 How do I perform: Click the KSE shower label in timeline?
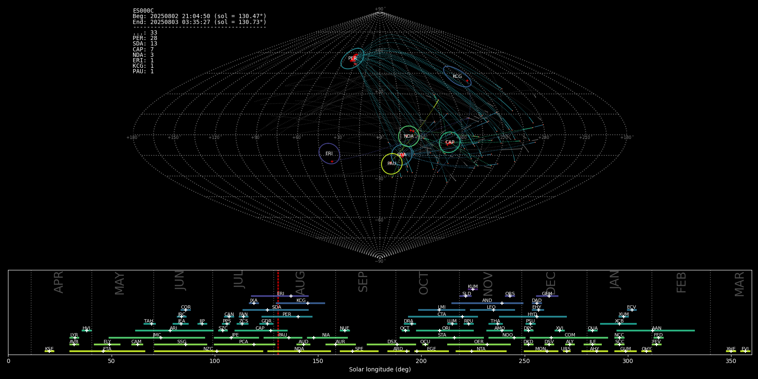tap(49, 349)
